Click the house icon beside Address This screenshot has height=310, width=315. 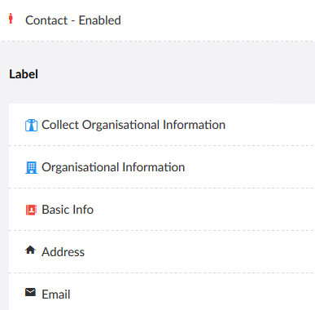point(30,250)
